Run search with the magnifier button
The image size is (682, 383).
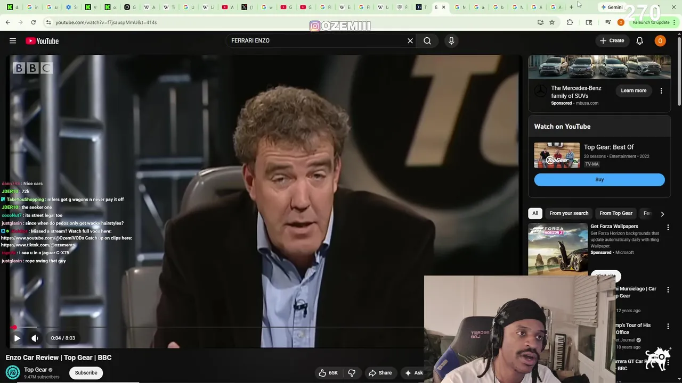(x=427, y=40)
